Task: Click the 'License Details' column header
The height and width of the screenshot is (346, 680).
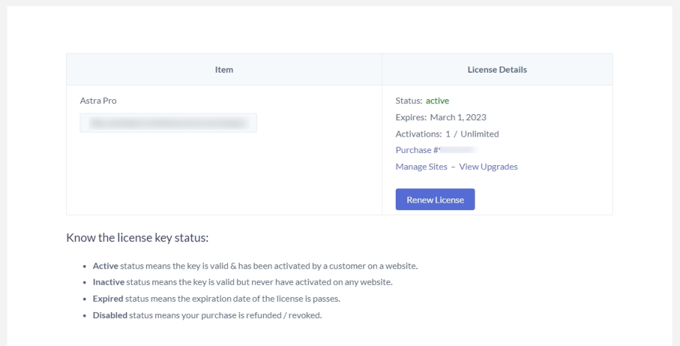Action: click(x=497, y=69)
